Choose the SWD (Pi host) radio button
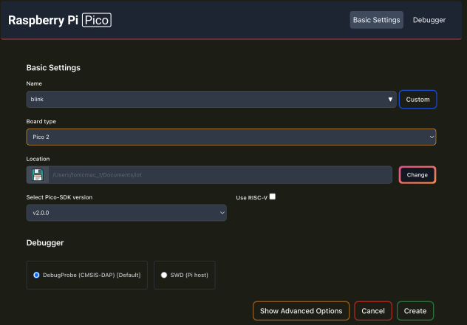Image resolution: width=467 pixels, height=325 pixels. click(164, 275)
